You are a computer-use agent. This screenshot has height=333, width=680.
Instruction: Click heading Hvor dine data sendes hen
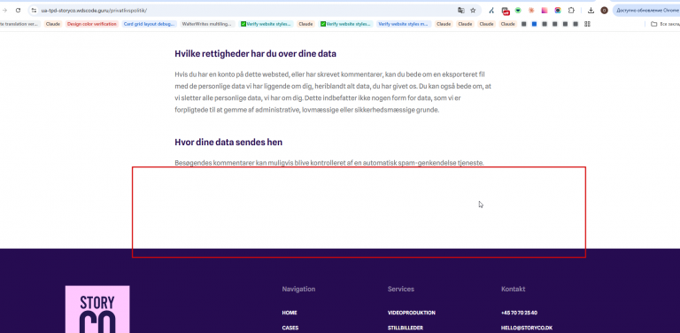click(228, 143)
